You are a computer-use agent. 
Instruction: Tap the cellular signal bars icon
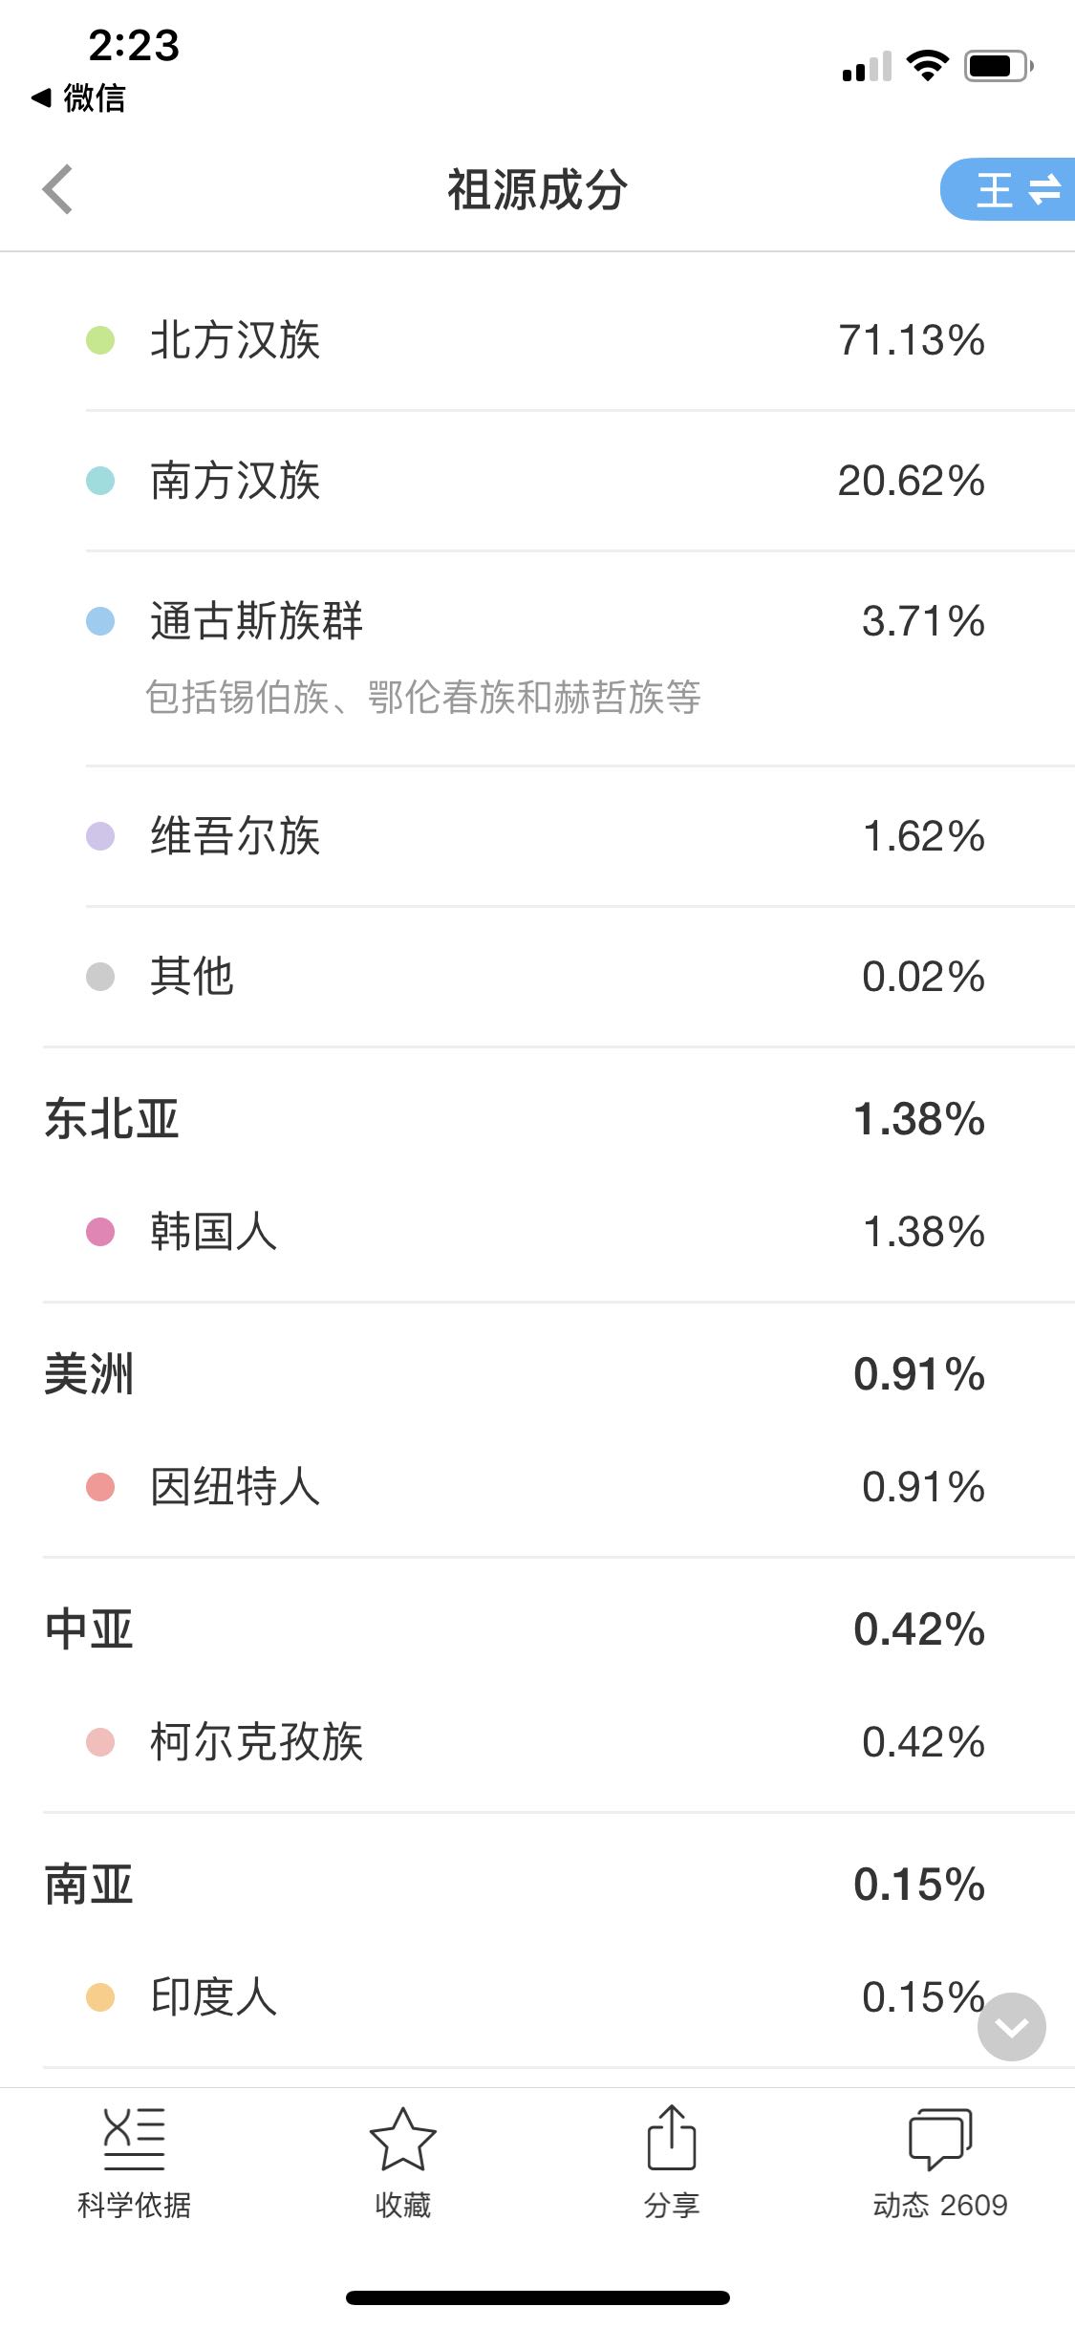click(x=867, y=67)
